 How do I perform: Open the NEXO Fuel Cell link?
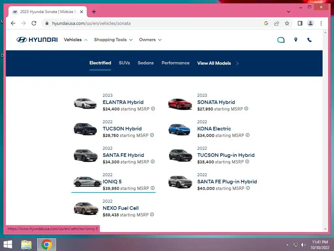121,208
